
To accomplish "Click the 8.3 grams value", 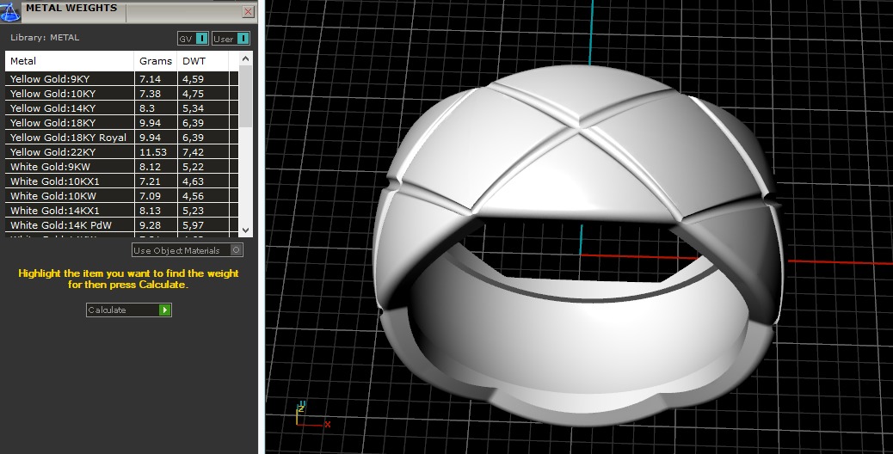I will pyautogui.click(x=147, y=108).
